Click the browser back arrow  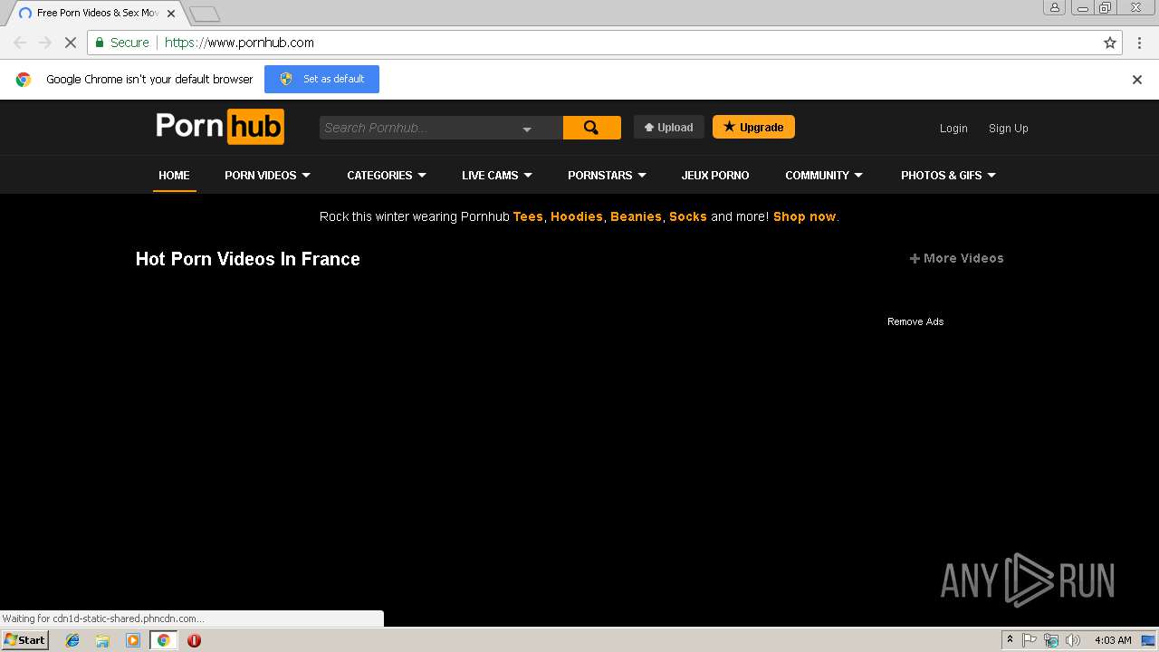pyautogui.click(x=20, y=43)
